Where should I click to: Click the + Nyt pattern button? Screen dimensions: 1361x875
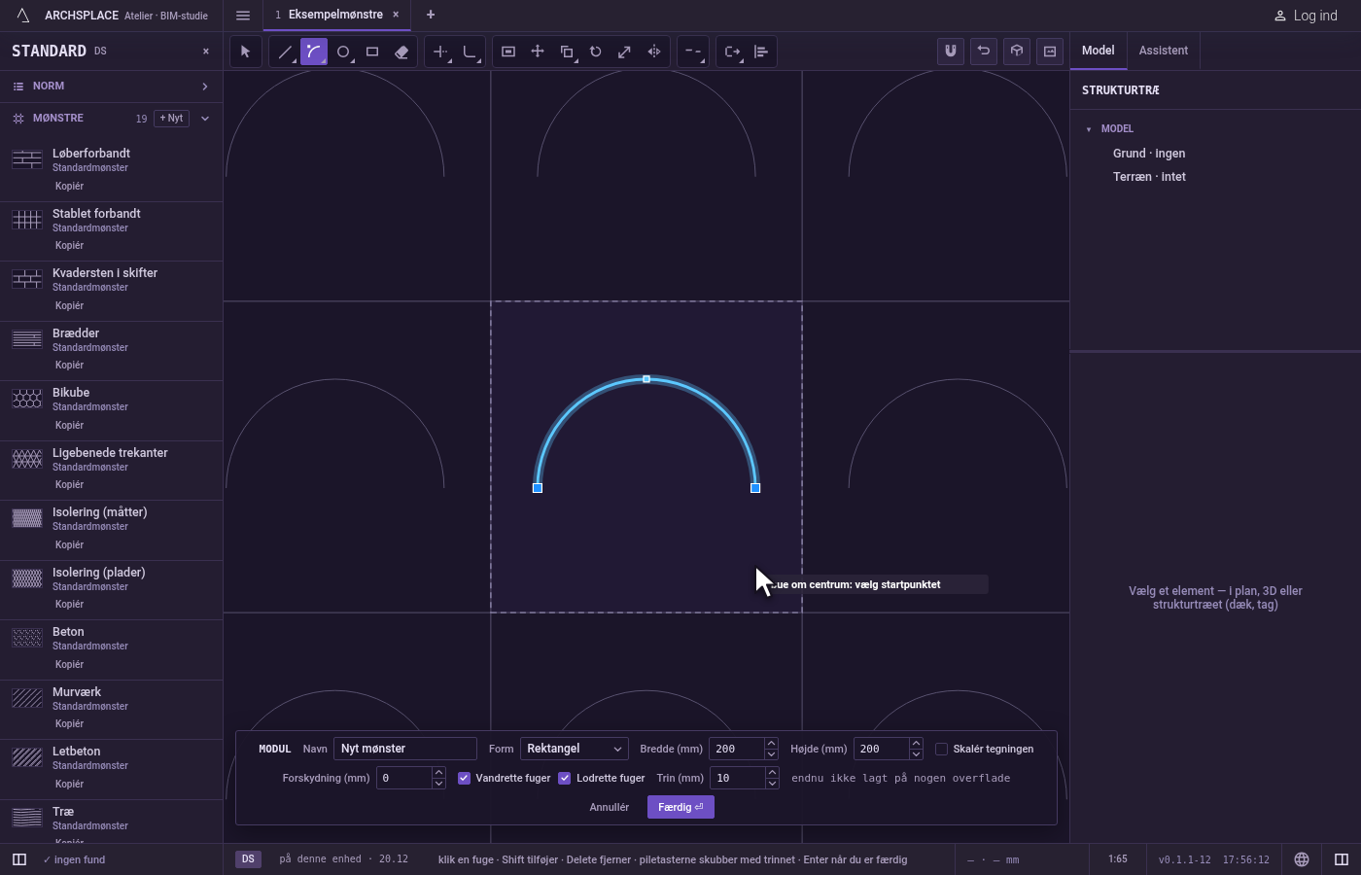171,119
